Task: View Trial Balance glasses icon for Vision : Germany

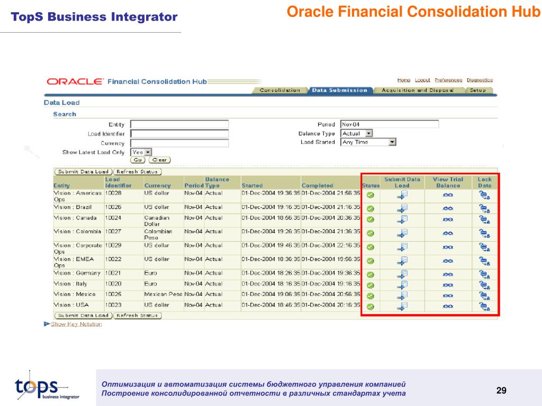Action: click(x=448, y=274)
